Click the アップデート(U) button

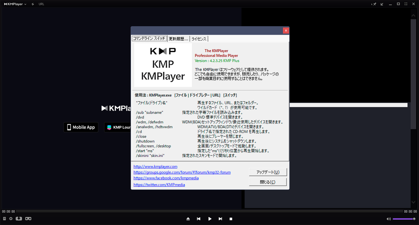[267, 172]
